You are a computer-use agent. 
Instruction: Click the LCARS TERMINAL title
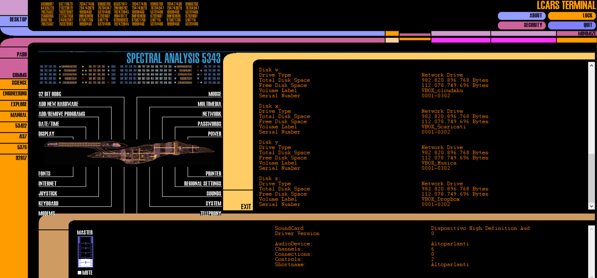pyautogui.click(x=566, y=5)
